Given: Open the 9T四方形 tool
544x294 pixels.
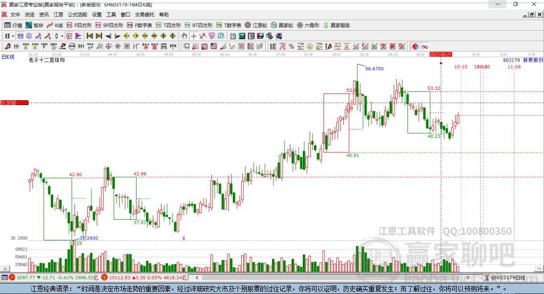Looking at the screenshot, I should coord(198,25).
